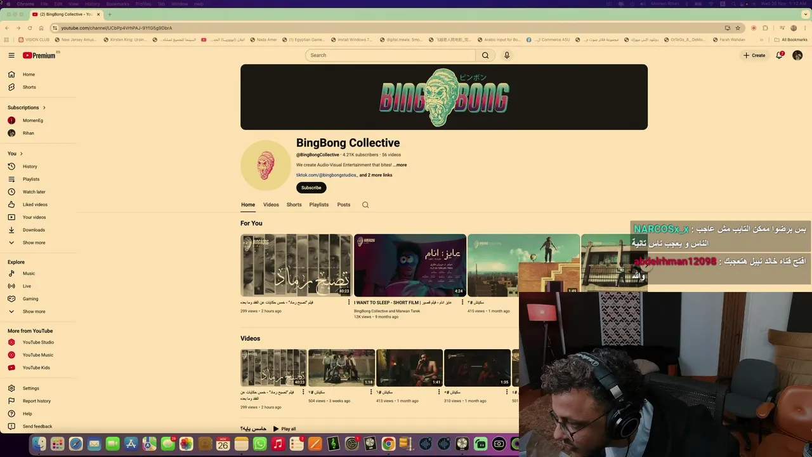812x457 pixels.
Task: Expand the You section
Action: 15,154
